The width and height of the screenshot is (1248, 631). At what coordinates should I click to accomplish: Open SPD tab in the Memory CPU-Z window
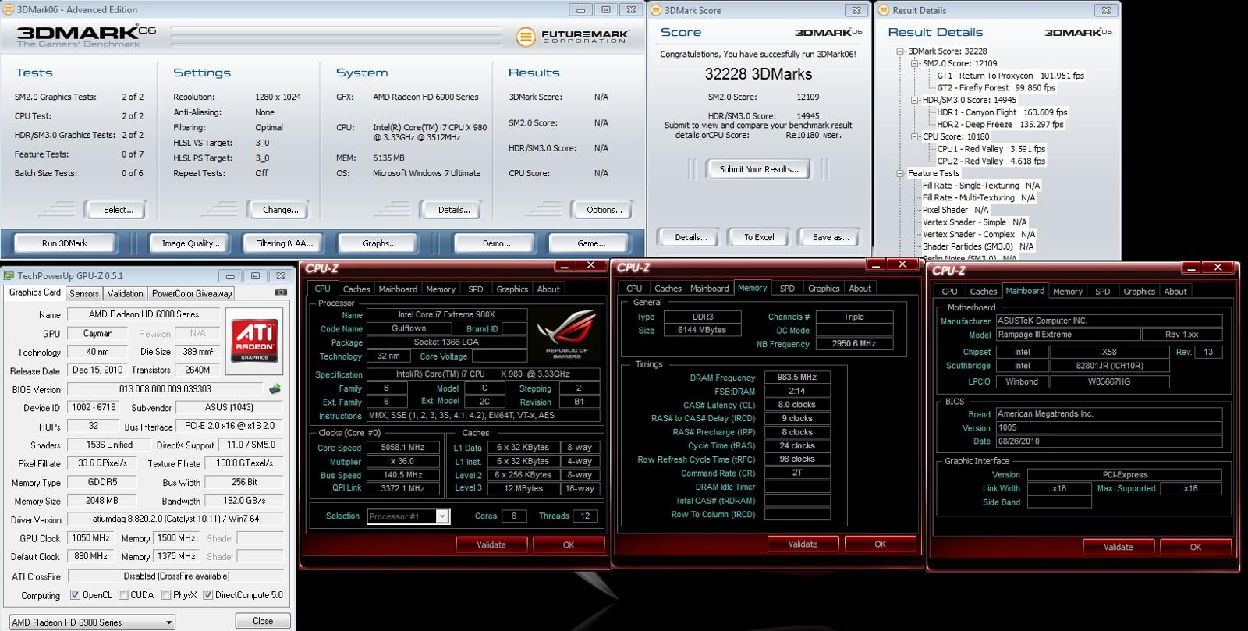pos(787,289)
